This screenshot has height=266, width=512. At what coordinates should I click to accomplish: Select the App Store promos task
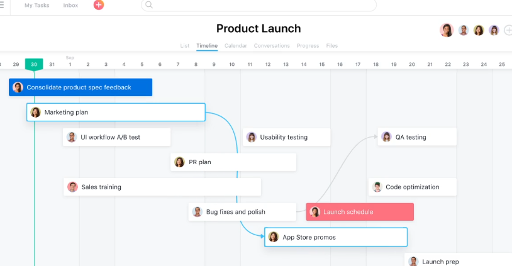[336, 237]
